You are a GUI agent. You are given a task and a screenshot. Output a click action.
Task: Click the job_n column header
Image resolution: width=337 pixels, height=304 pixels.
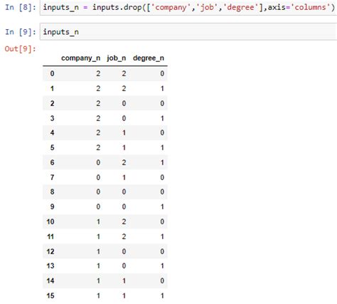point(116,58)
